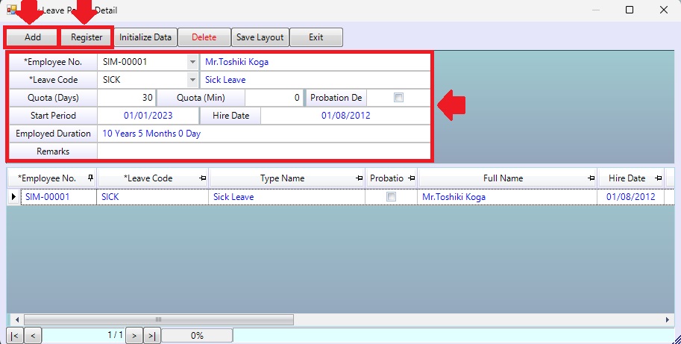Pin the Leave Code grid column
This screenshot has height=344, width=681.
tap(202, 178)
